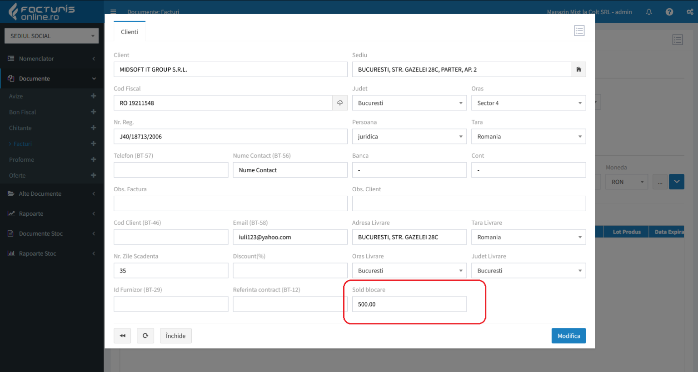Image resolution: width=698 pixels, height=372 pixels.
Task: Click the refresh icon button
Action: pos(145,336)
